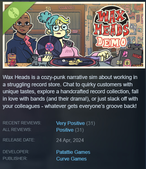This screenshot has width=146, height=169.
Task: Click the All Reviews label
Action: [x=17, y=129]
